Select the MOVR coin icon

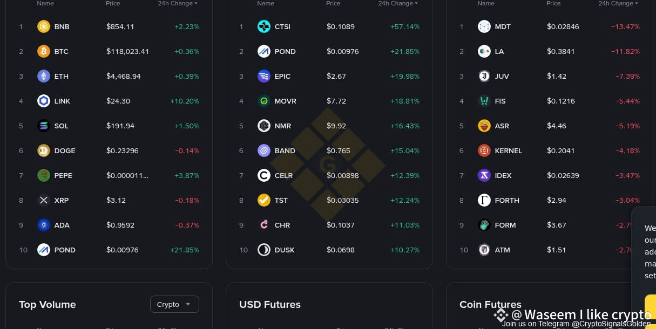pyautogui.click(x=264, y=101)
